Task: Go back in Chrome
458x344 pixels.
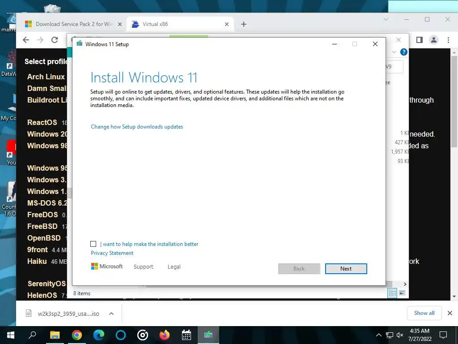Action: [x=26, y=40]
